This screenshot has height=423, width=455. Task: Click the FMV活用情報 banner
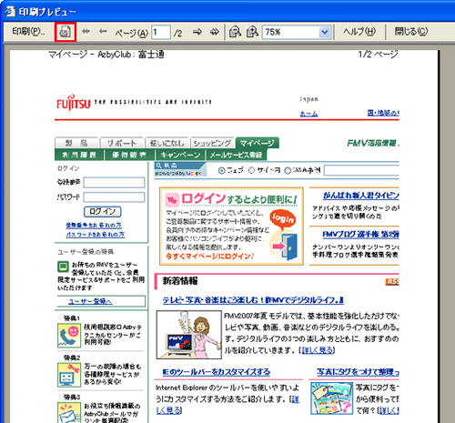373,143
